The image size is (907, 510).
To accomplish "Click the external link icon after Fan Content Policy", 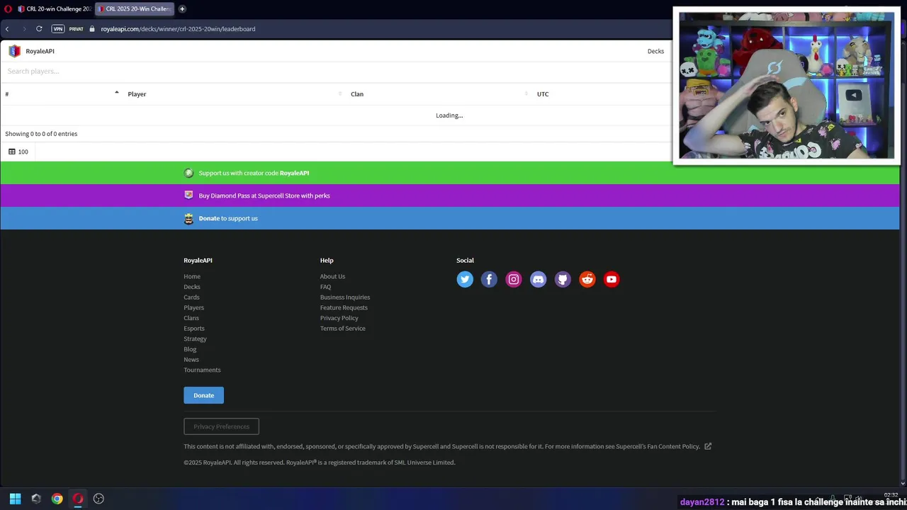I will pyautogui.click(x=708, y=446).
